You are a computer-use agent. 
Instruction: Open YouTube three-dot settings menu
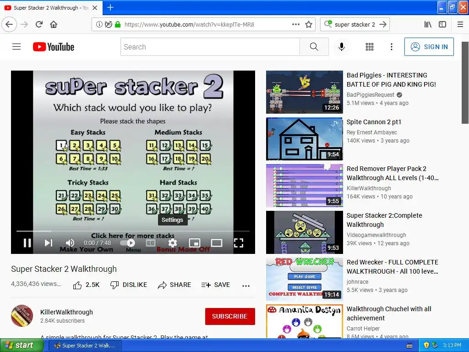[x=392, y=47]
